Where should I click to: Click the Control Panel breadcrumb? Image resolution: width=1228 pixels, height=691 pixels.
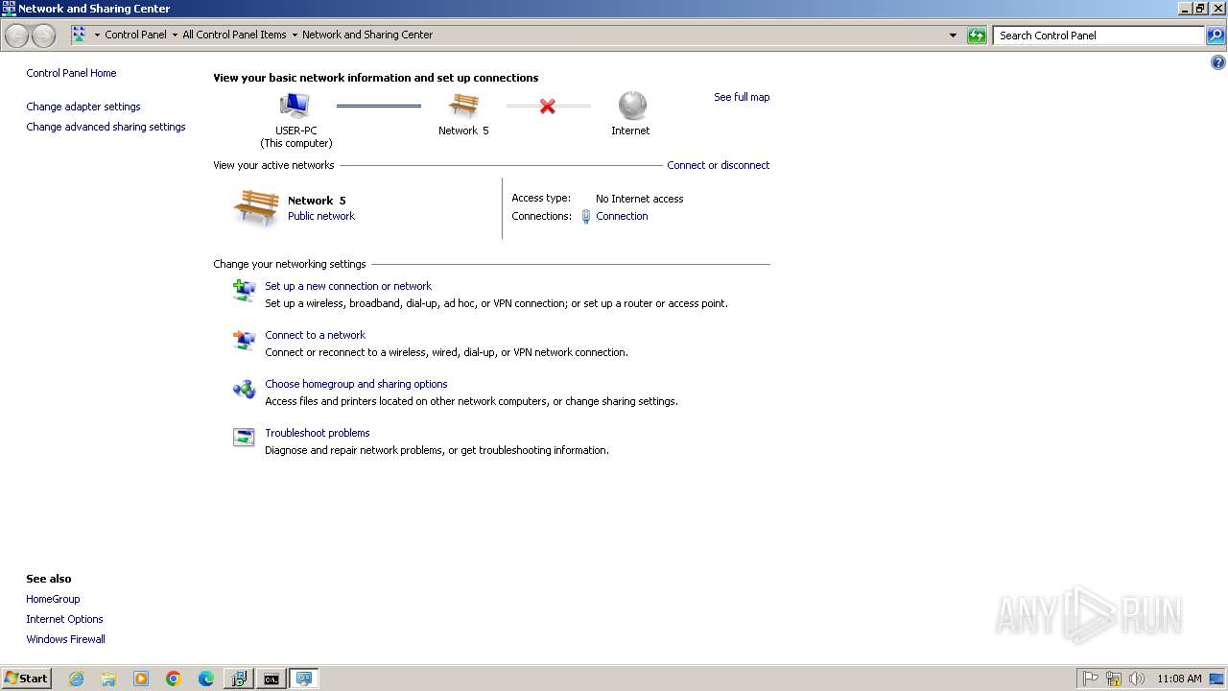point(135,35)
